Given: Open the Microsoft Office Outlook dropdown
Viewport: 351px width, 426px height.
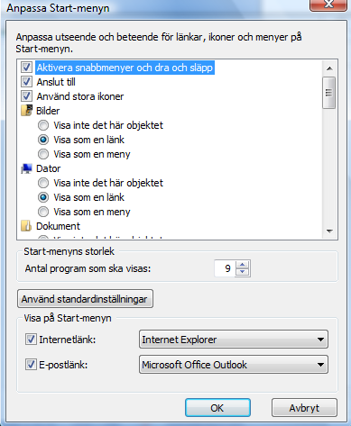Looking at the screenshot, I should coord(234,365).
